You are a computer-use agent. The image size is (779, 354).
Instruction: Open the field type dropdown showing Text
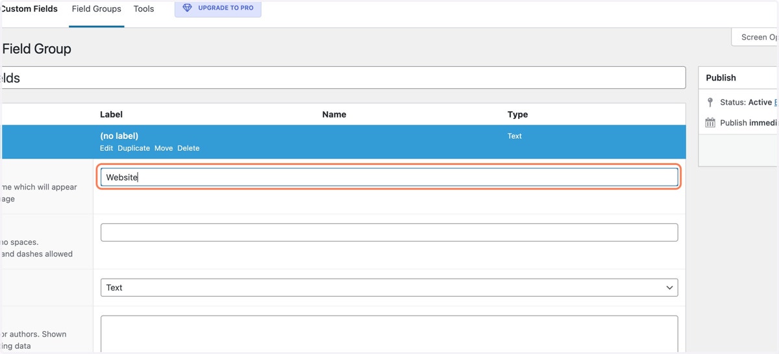click(x=389, y=287)
